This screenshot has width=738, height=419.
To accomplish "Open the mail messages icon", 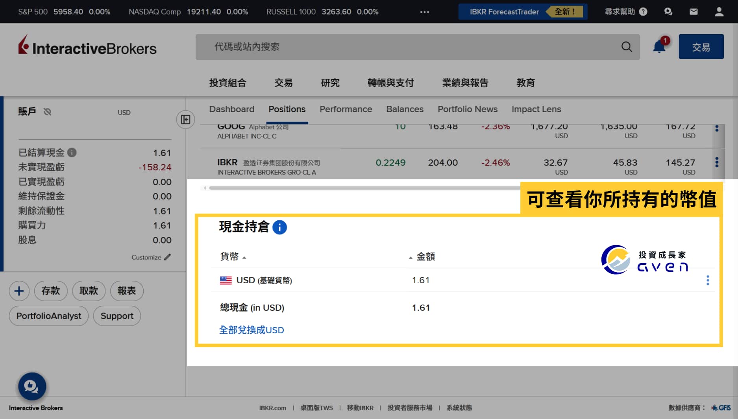I will pyautogui.click(x=694, y=12).
